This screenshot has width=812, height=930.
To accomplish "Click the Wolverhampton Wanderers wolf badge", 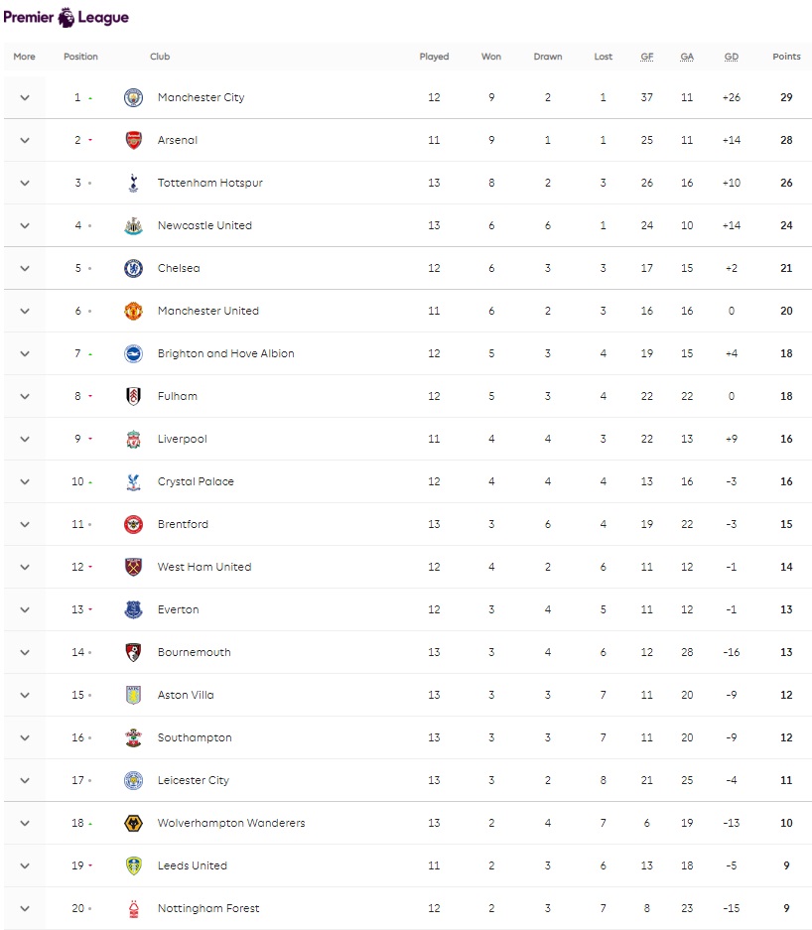I will [x=133, y=823].
